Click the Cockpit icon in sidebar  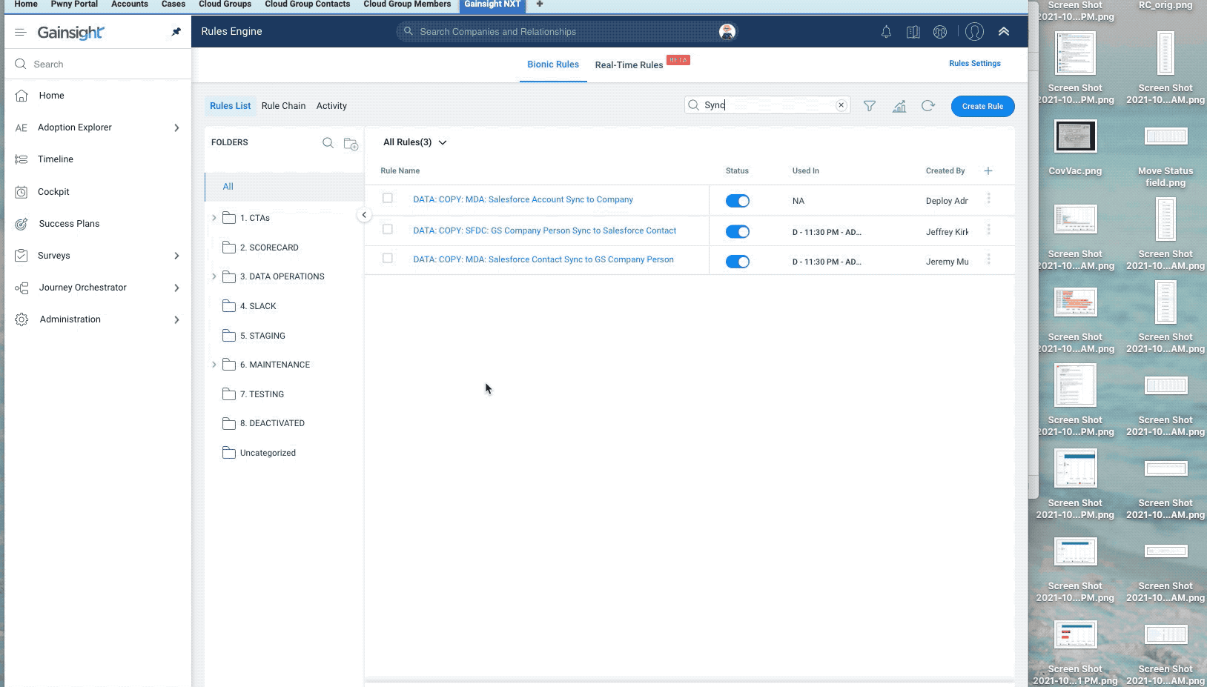[x=22, y=192]
